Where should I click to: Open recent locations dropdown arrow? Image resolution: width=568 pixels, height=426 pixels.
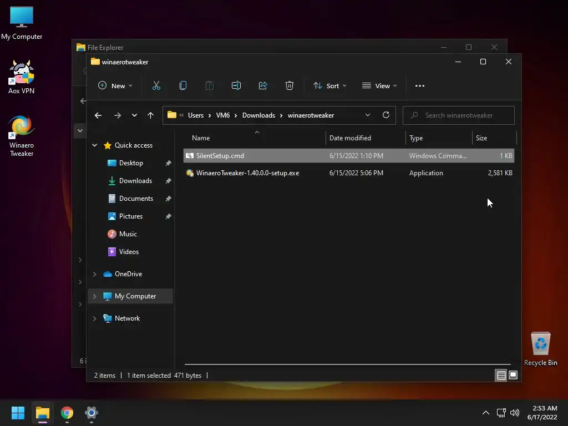point(134,115)
